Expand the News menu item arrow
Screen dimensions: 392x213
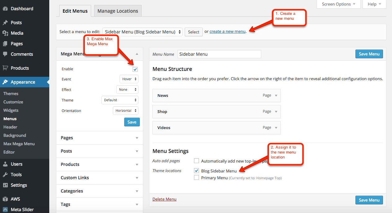[x=276, y=96]
